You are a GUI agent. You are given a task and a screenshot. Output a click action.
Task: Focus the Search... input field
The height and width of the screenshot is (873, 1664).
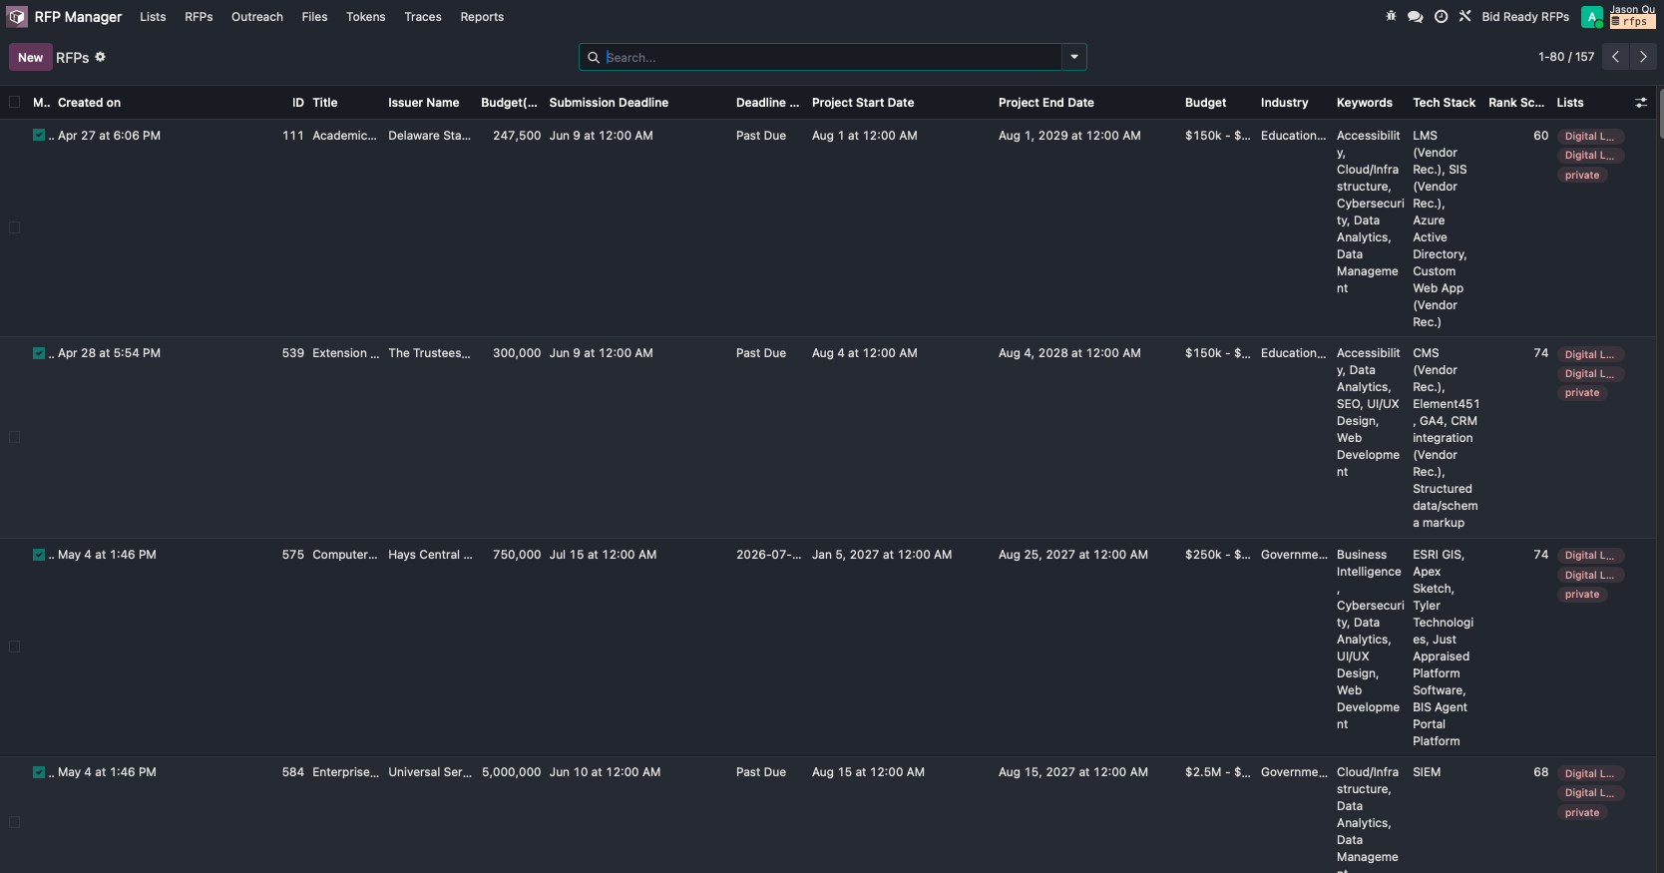831,58
